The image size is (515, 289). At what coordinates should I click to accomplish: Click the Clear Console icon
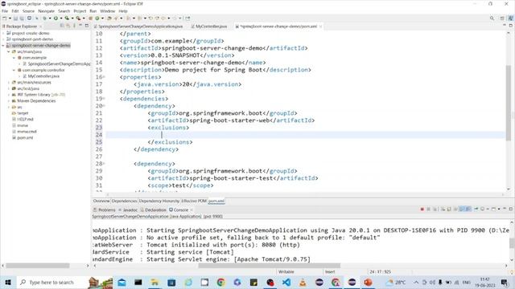click(443, 210)
